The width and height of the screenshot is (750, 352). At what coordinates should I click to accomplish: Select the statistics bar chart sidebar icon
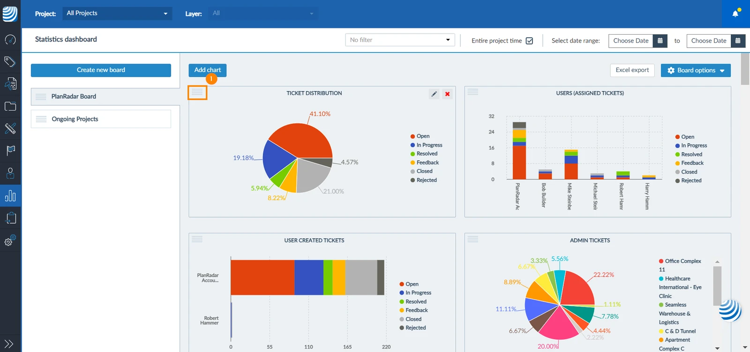(10, 196)
